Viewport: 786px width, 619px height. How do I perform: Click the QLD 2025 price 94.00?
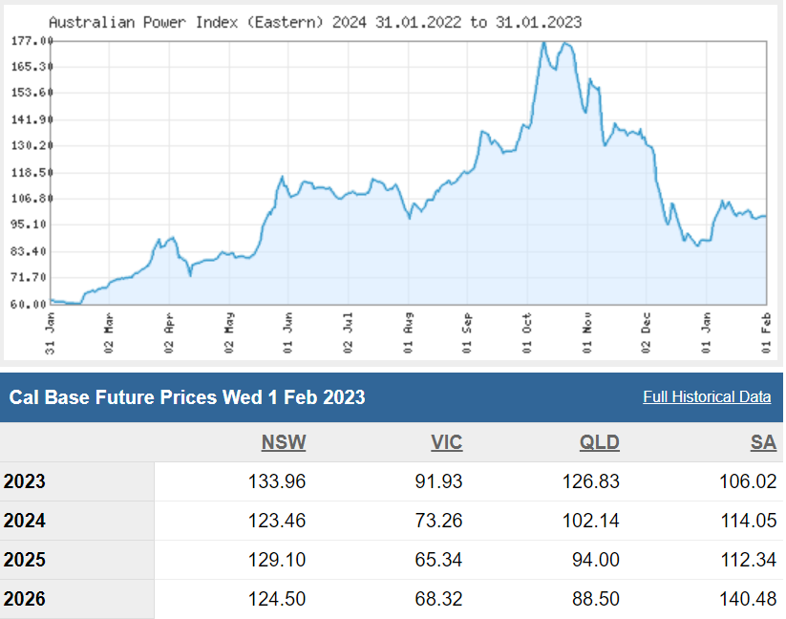pos(594,560)
